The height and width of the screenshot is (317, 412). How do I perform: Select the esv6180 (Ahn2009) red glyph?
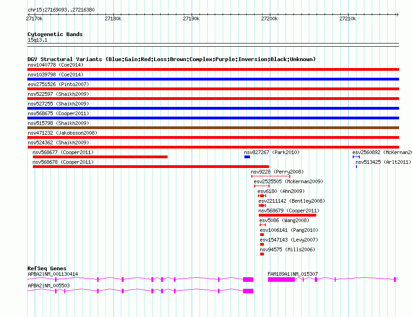262,196
